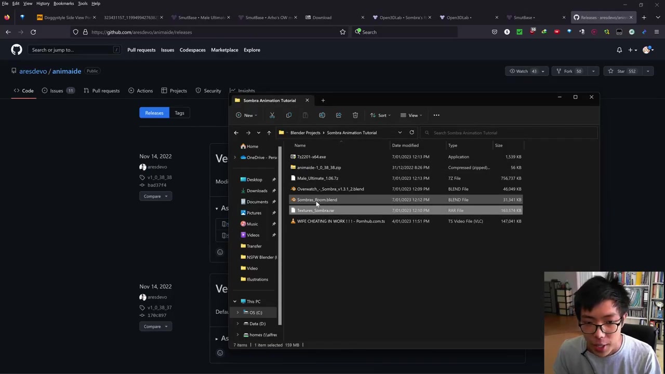The height and width of the screenshot is (374, 665).
Task: Click the Delete trash icon in Explorer
Action: point(355,115)
